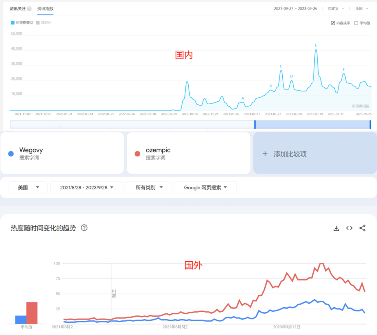This screenshot has height=335, width=377.
Task: Click headline marker C on the Baidu chart
Action: pos(281,66)
